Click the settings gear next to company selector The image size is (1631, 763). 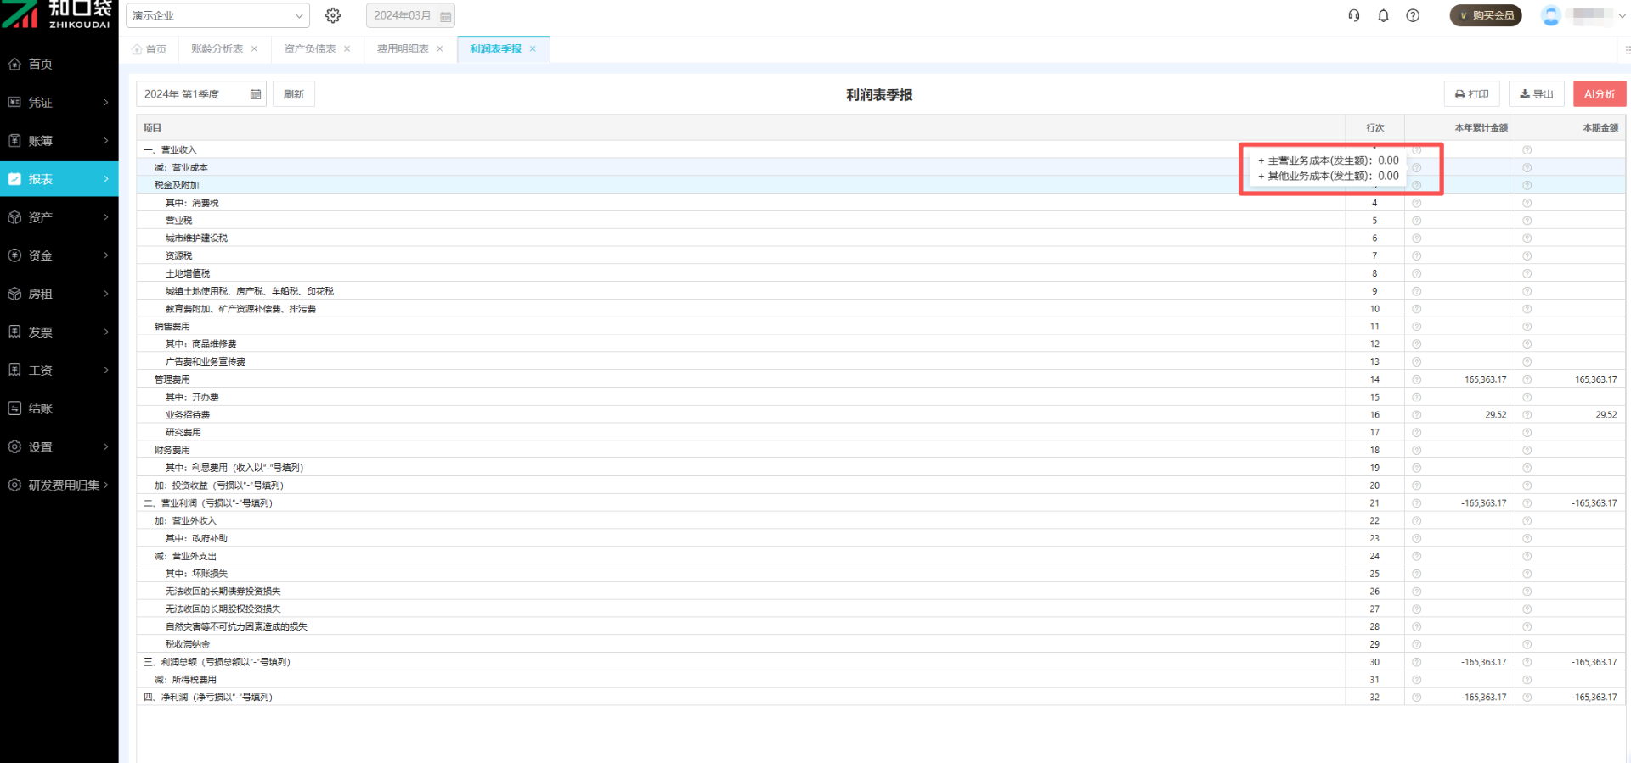point(333,15)
